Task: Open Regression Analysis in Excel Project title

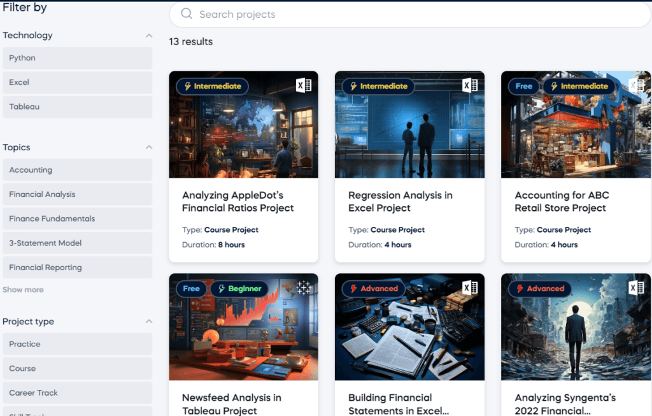Action: [x=400, y=201]
